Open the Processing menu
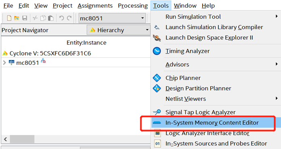The image size is (281, 149). click(133, 6)
